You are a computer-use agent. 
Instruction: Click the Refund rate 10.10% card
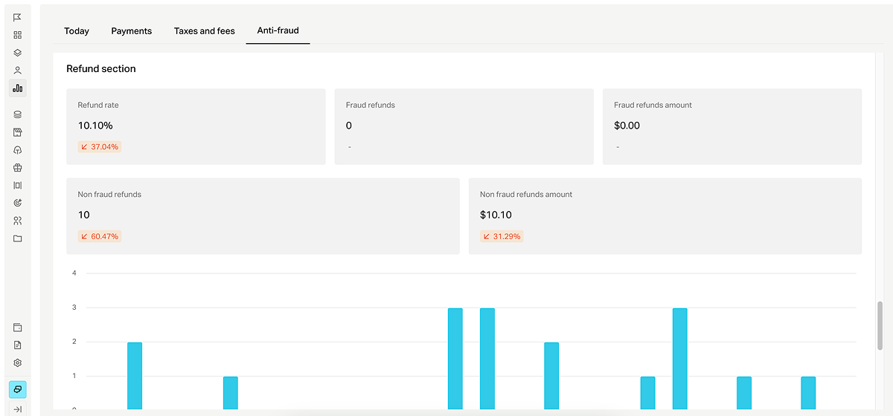point(196,126)
